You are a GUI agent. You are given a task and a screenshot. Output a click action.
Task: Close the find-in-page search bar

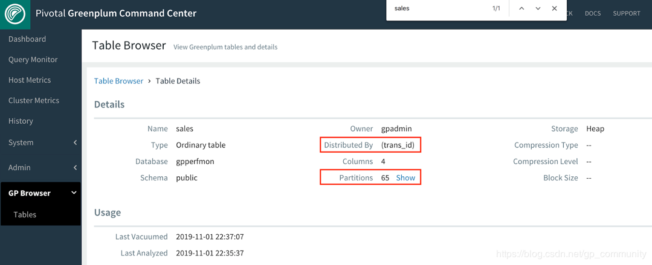pyautogui.click(x=554, y=8)
